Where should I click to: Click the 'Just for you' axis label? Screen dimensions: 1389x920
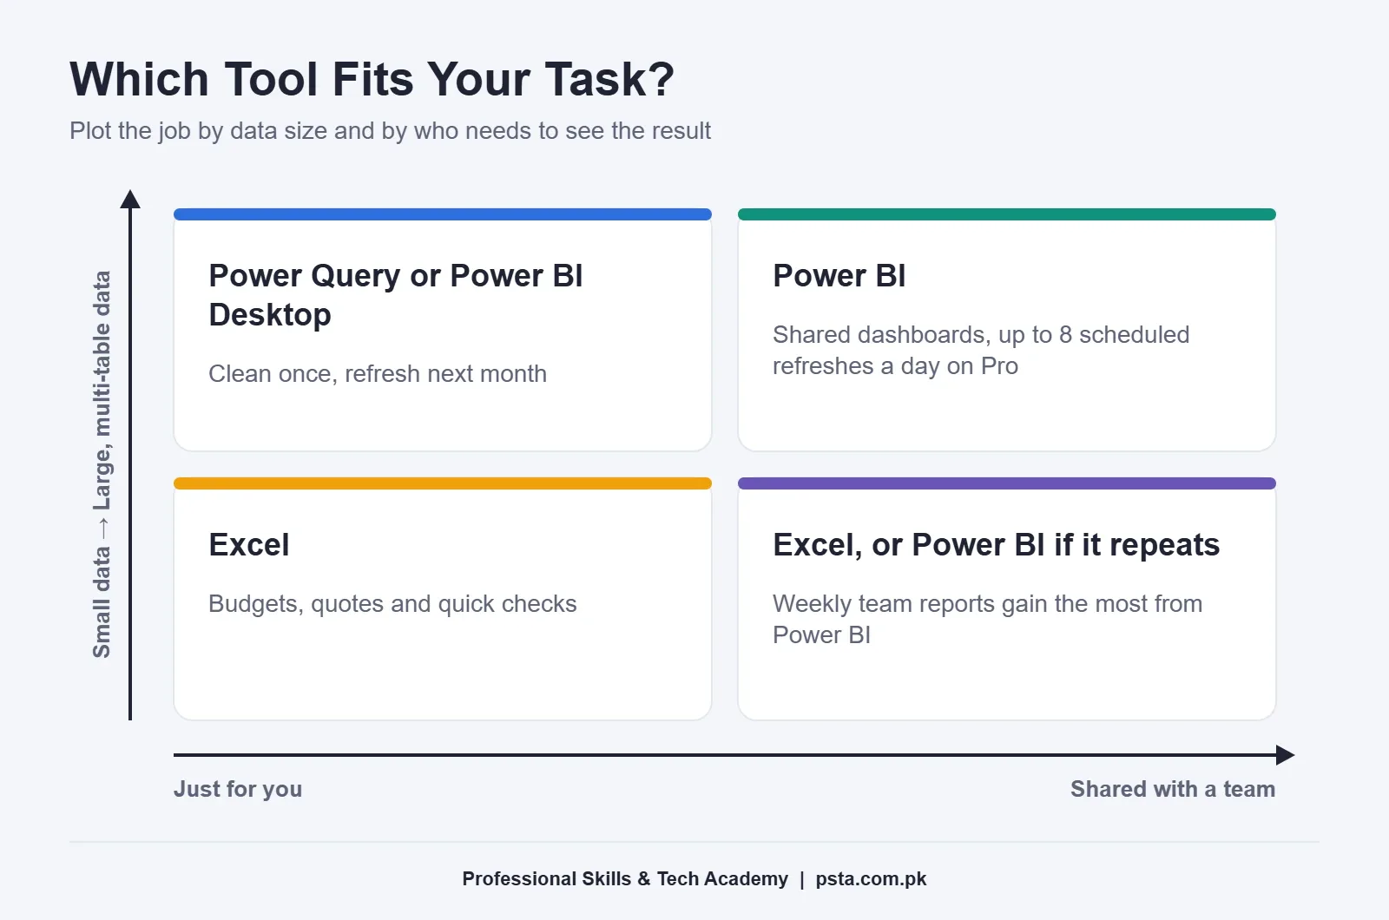point(238,789)
